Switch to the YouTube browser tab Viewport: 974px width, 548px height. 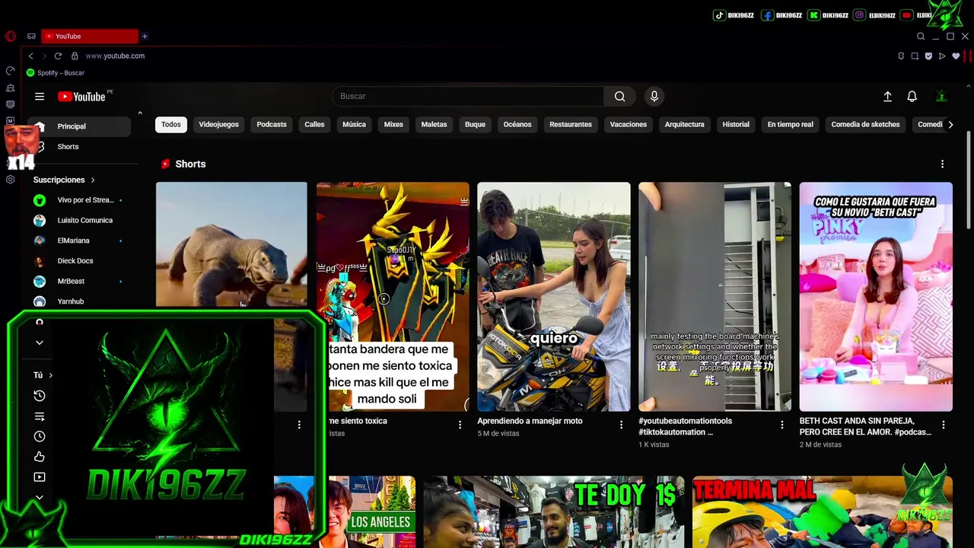(x=90, y=36)
